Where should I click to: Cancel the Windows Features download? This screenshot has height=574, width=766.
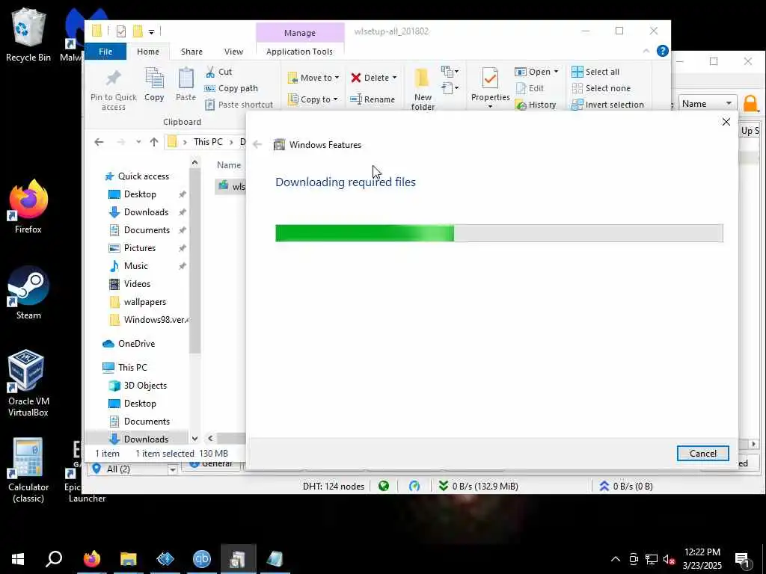click(x=702, y=454)
